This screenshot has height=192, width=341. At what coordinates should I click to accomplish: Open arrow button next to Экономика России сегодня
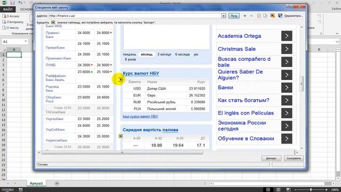287,126
